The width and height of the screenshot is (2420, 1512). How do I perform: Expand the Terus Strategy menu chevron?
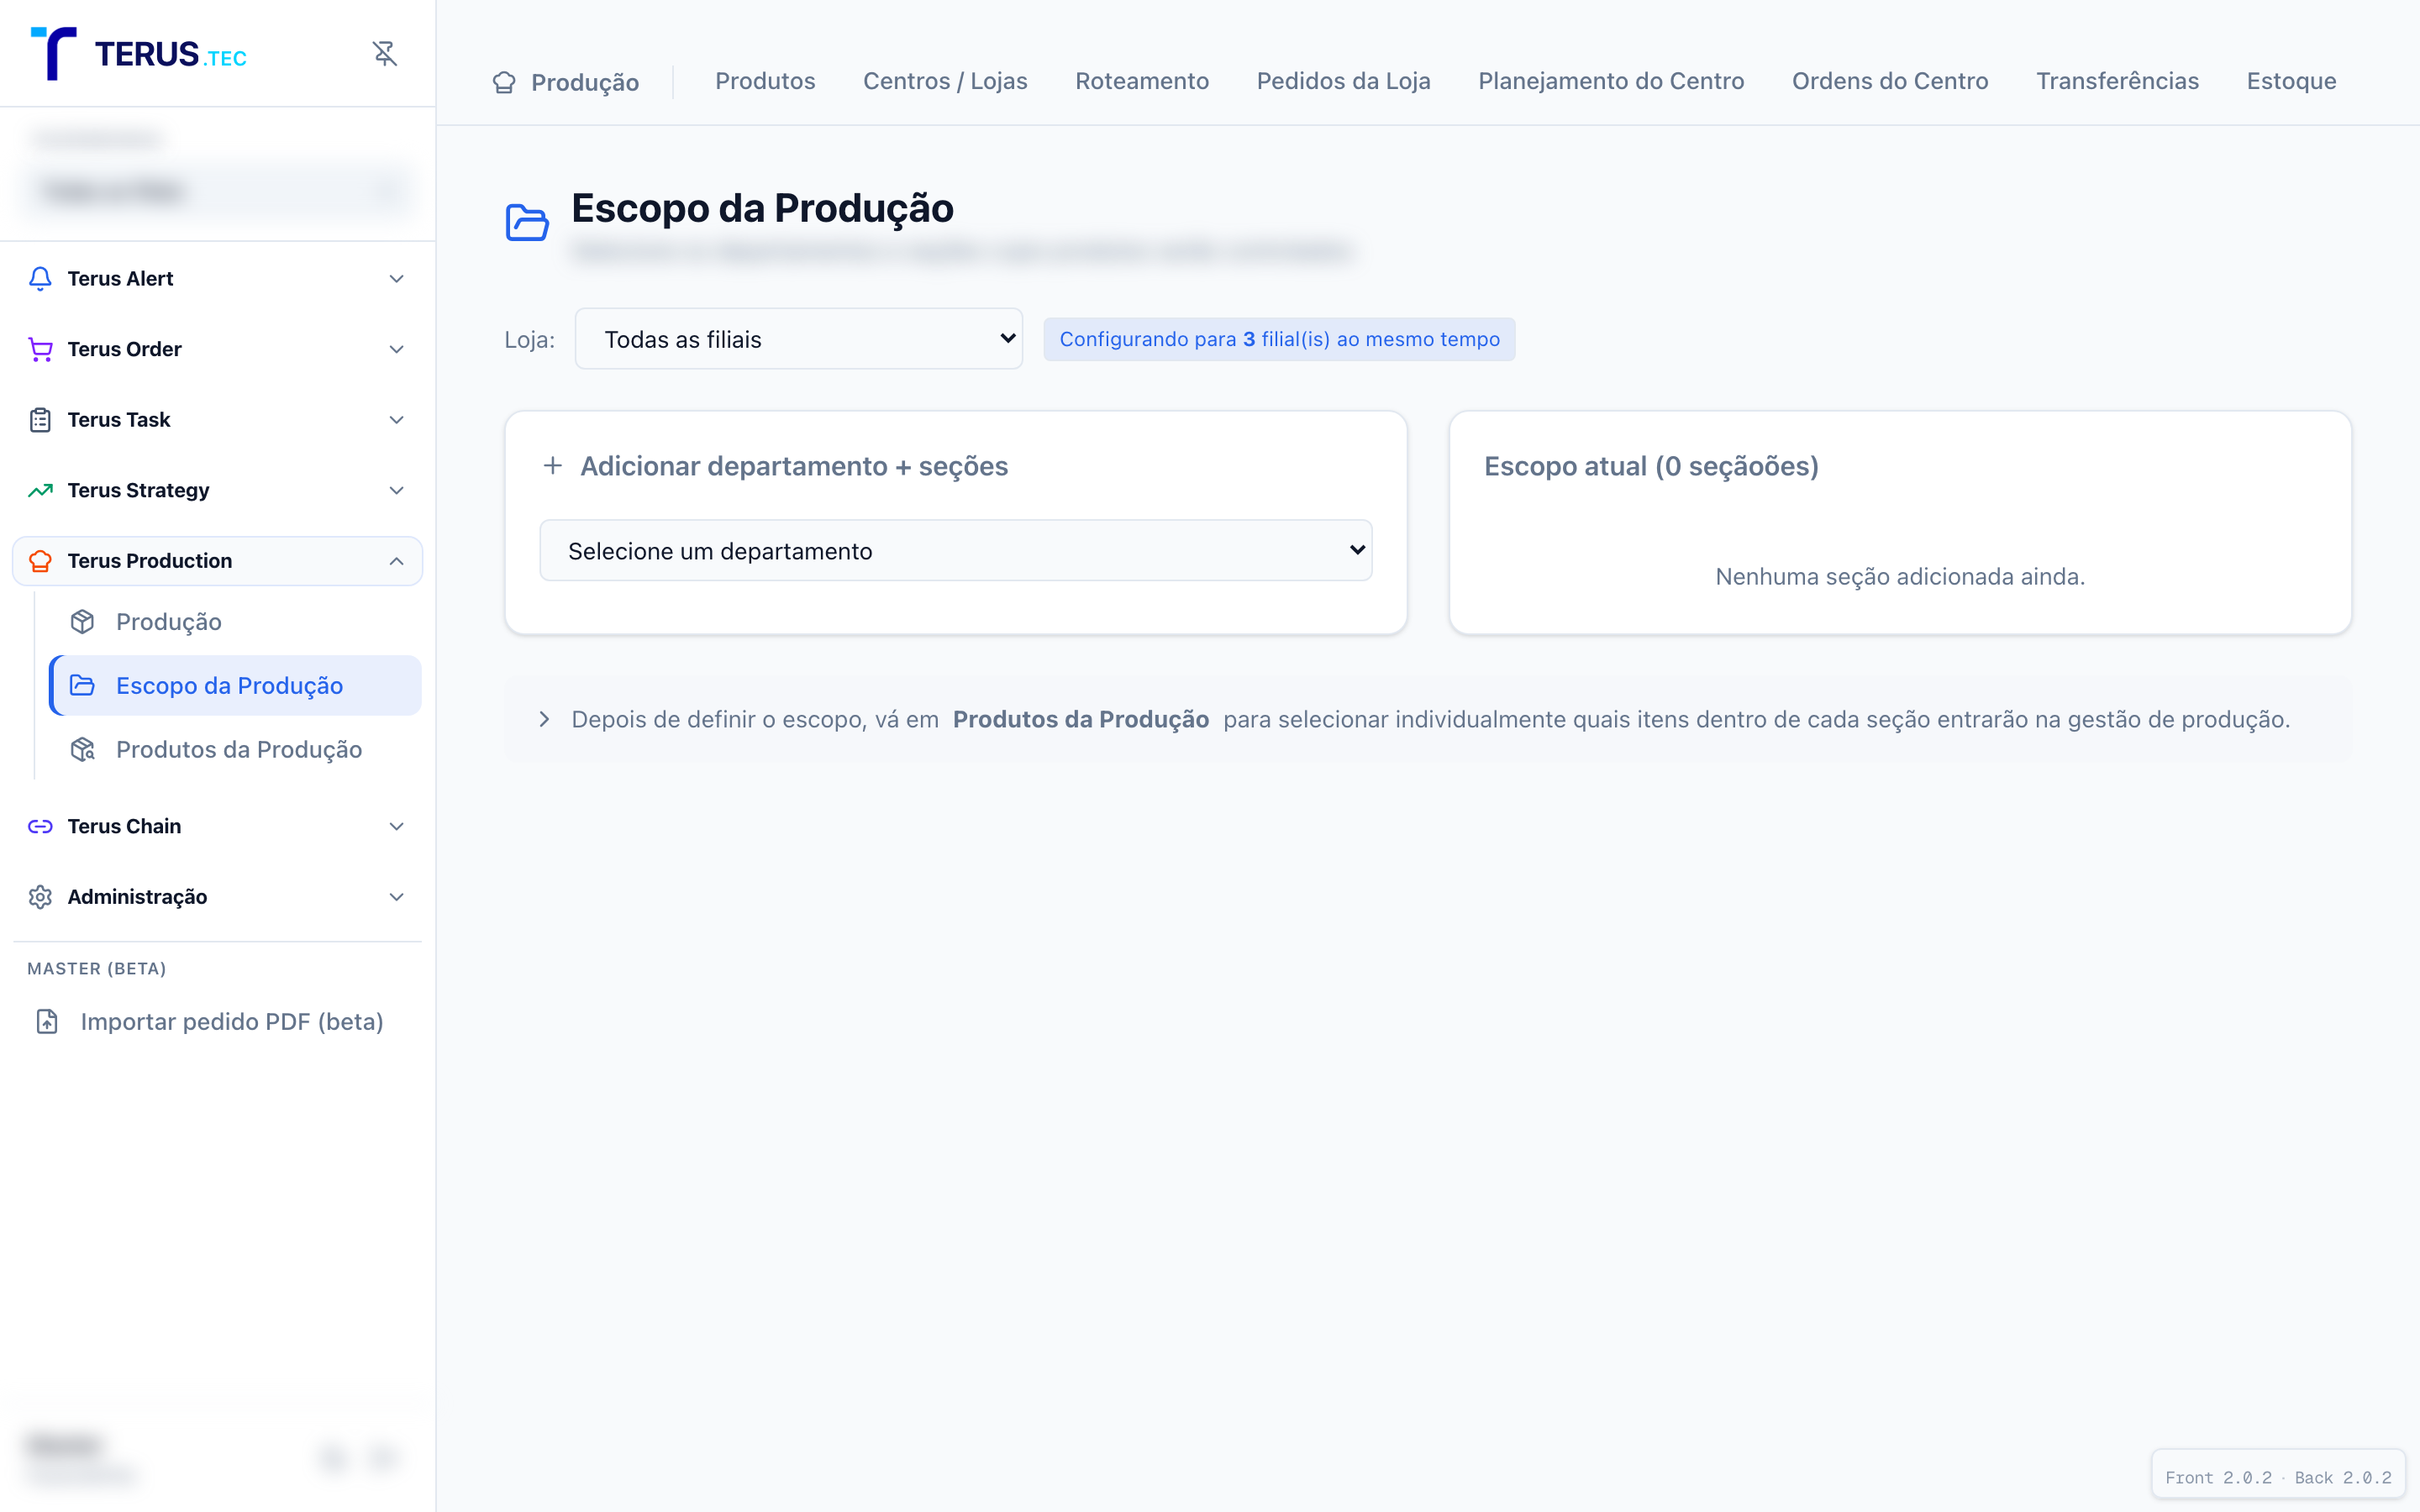coord(397,490)
